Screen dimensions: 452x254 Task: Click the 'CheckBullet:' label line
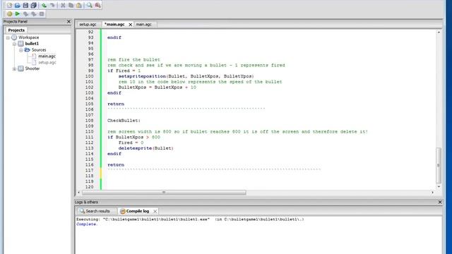tap(124, 121)
